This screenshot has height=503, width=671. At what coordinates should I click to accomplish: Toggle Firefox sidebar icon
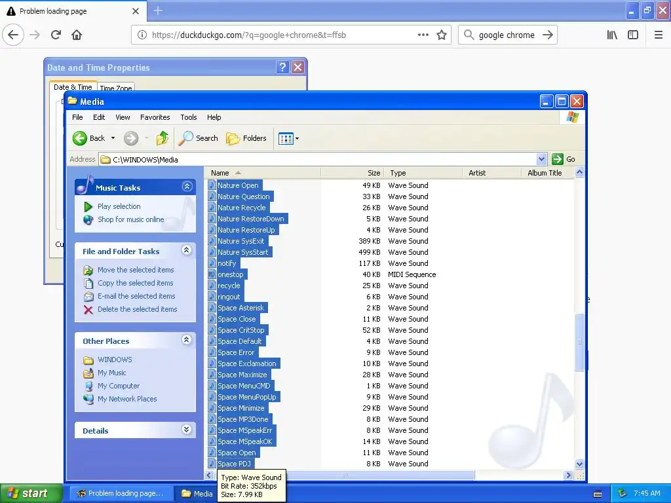[633, 35]
